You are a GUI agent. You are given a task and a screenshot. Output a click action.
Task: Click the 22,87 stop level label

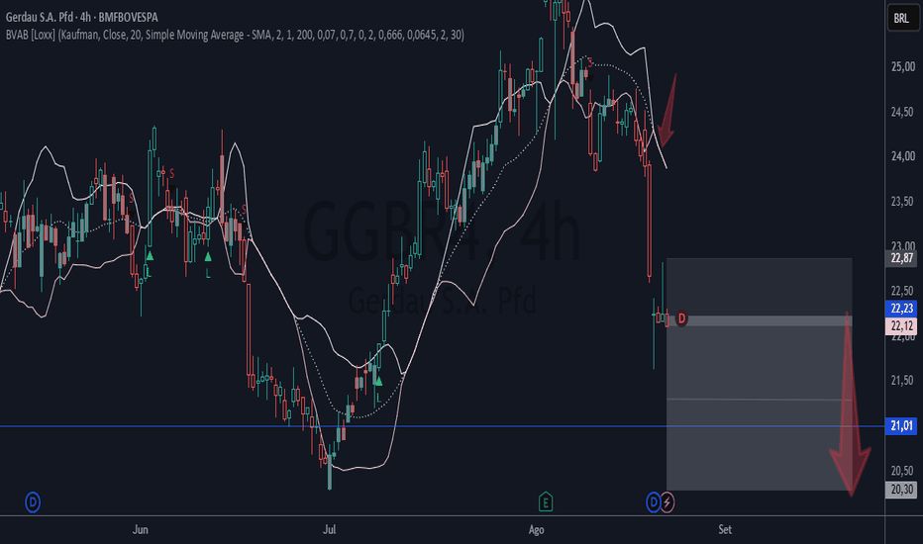click(901, 258)
